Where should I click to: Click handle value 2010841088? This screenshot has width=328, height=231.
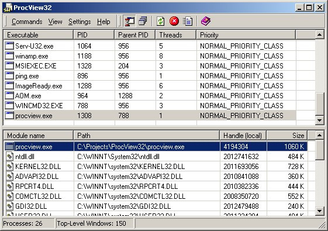pyautogui.click(x=241, y=177)
